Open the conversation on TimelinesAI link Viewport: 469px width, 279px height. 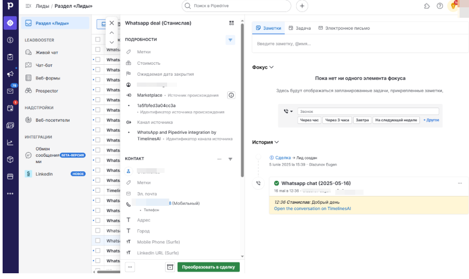(312, 208)
